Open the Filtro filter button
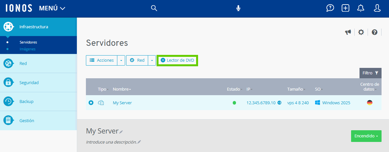This screenshot has height=152, width=389. click(370, 73)
